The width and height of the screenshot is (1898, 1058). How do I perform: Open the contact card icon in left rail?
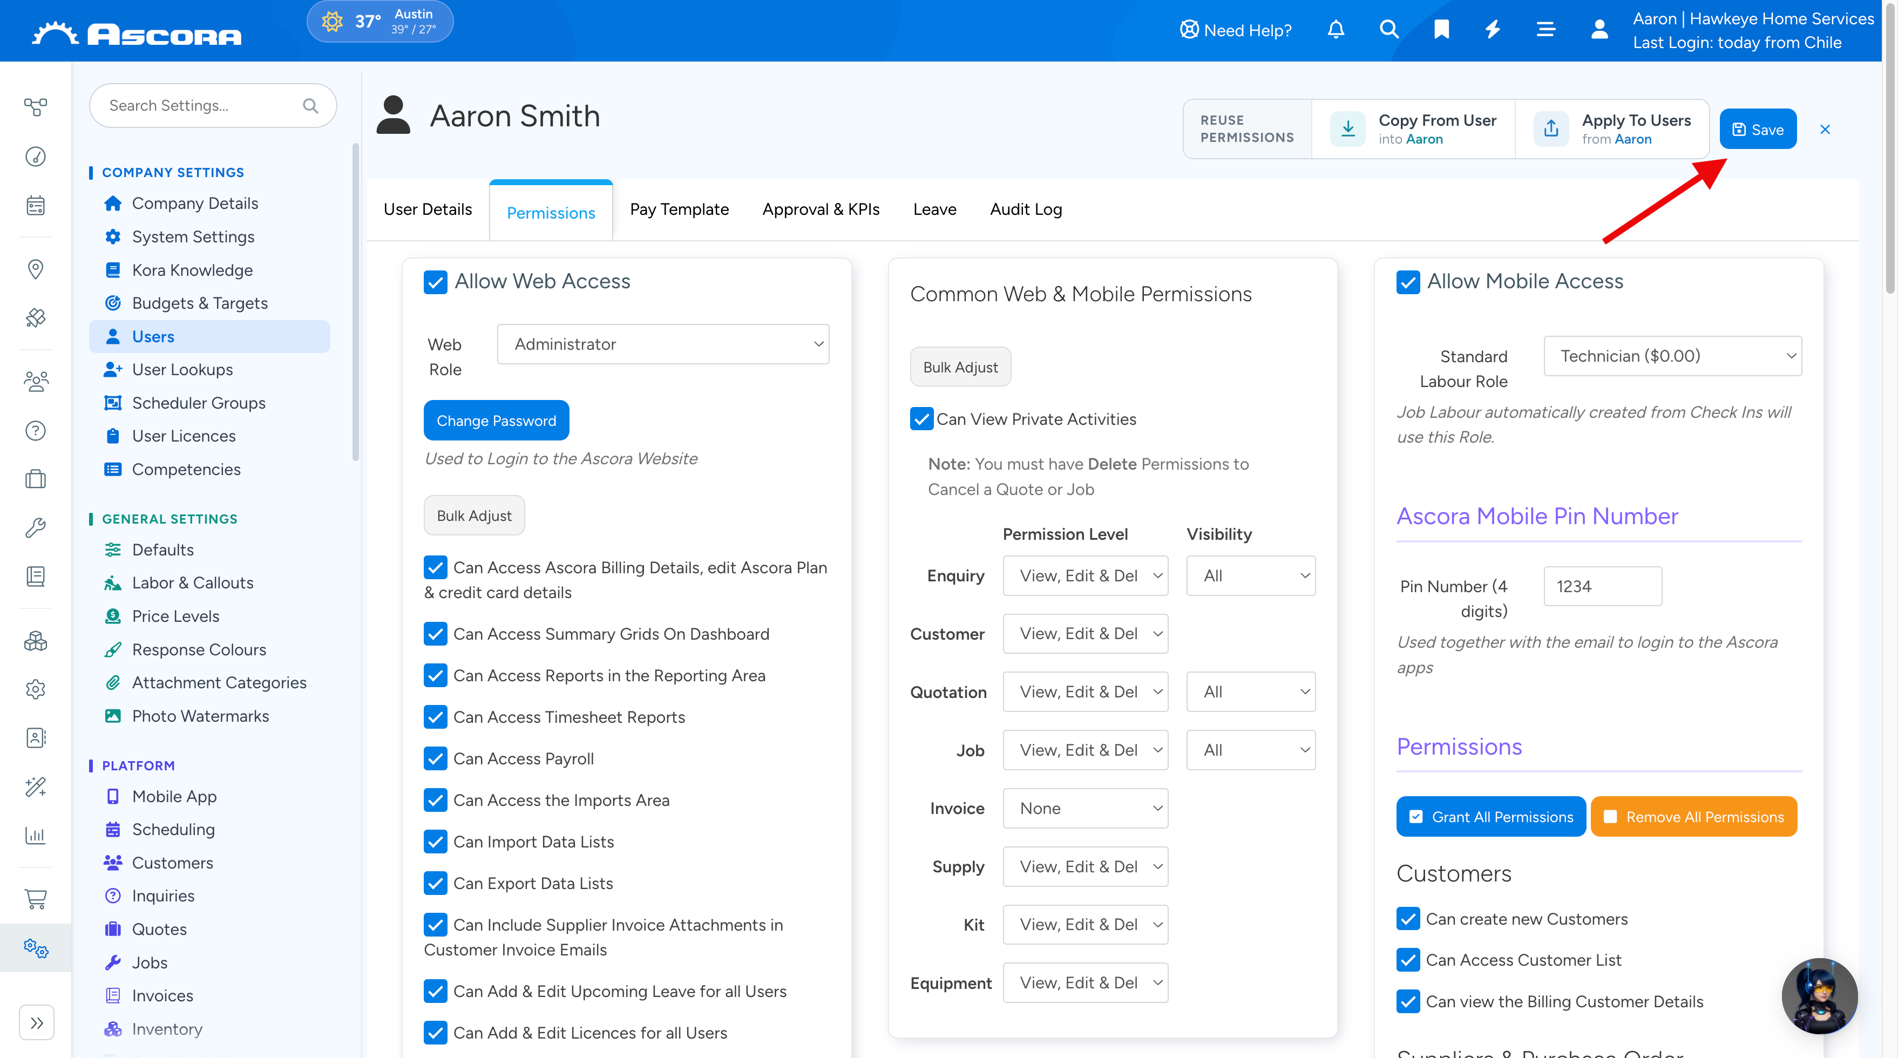36,737
